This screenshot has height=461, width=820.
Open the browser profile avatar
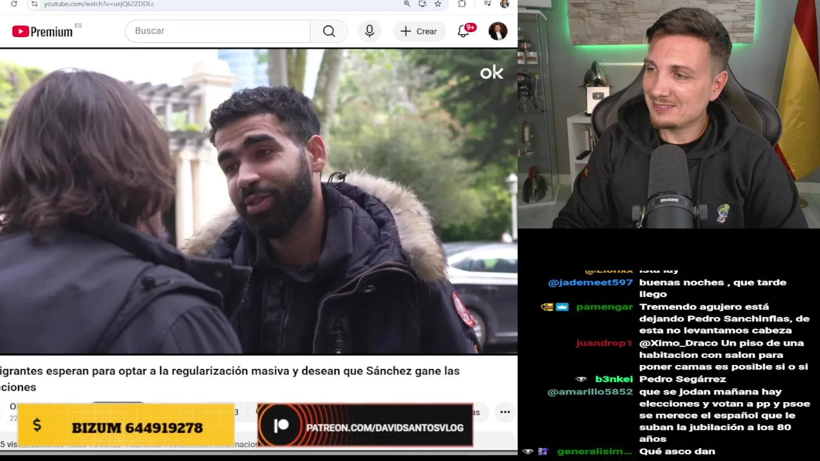tap(505, 4)
